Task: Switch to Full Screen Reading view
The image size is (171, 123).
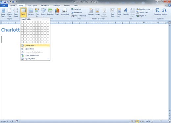Action: [x=134, y=121]
